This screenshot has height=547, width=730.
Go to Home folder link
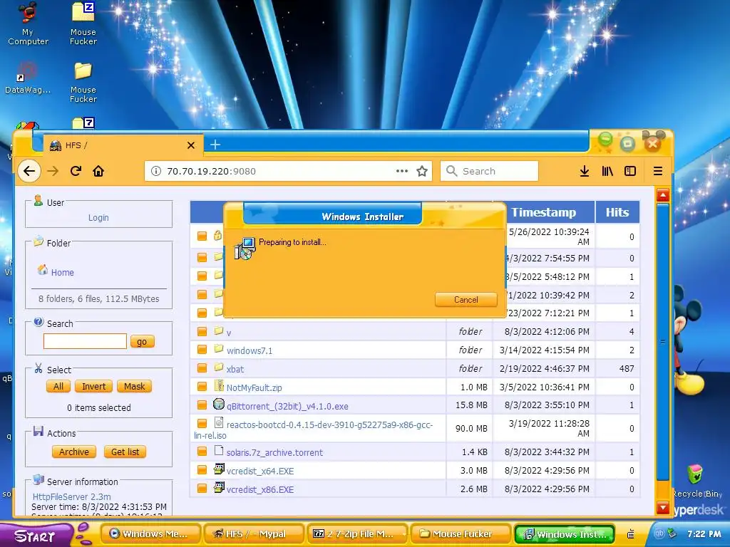click(63, 273)
